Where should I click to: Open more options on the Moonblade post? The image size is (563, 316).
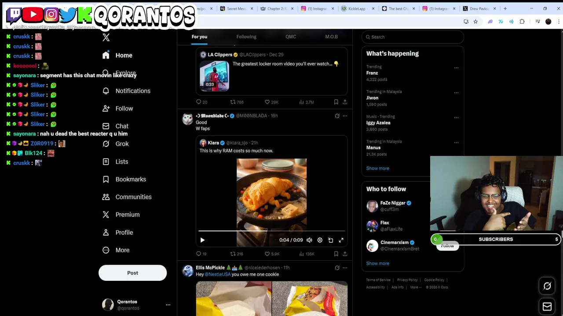point(345,116)
